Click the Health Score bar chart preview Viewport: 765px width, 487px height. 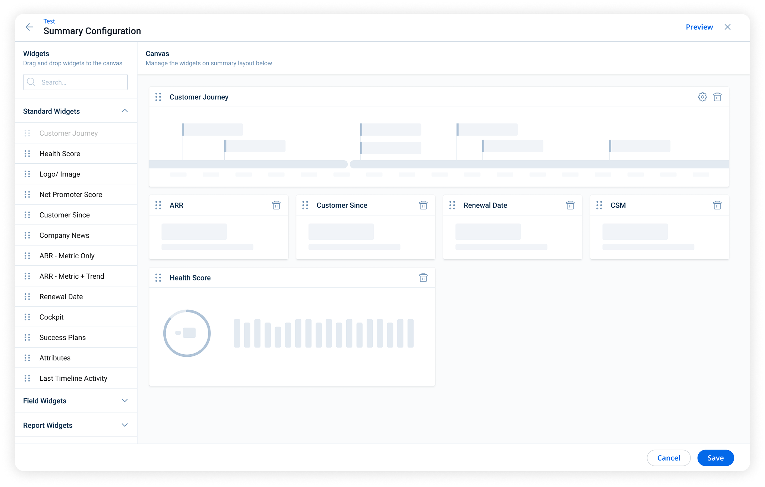pos(323,333)
